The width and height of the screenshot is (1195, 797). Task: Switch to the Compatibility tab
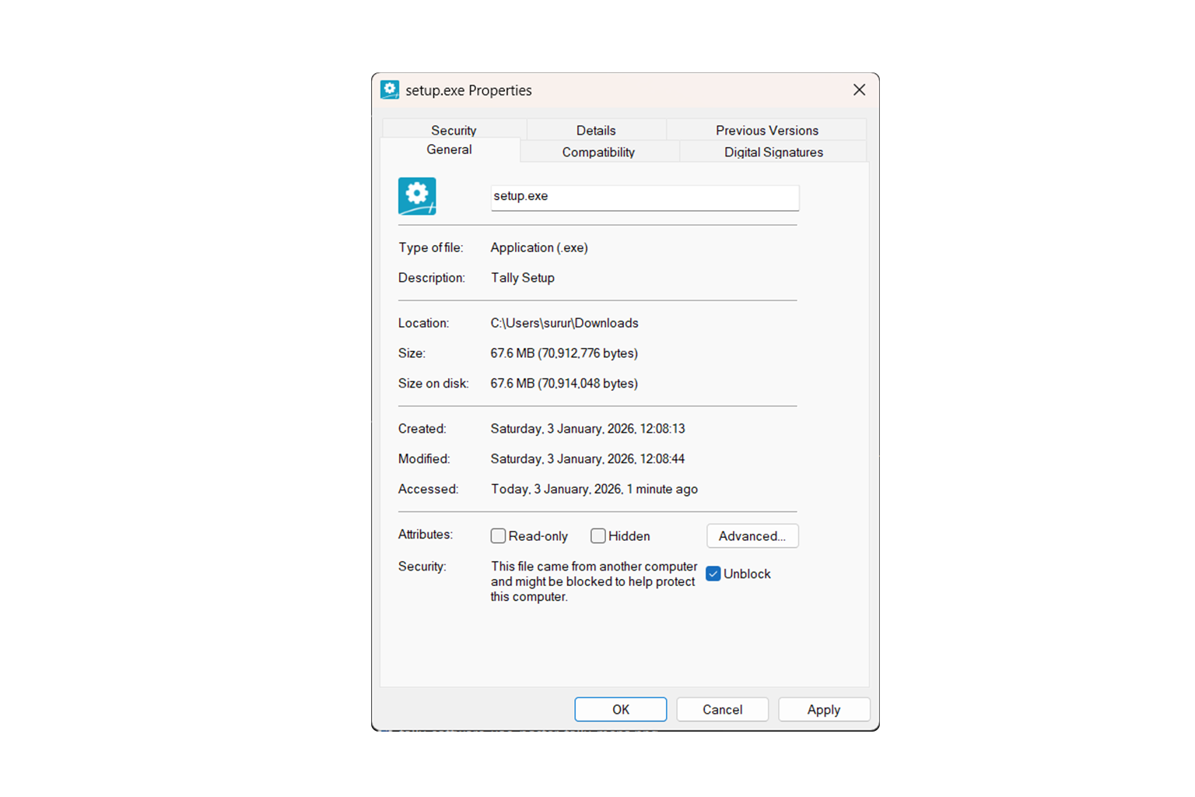tap(598, 152)
